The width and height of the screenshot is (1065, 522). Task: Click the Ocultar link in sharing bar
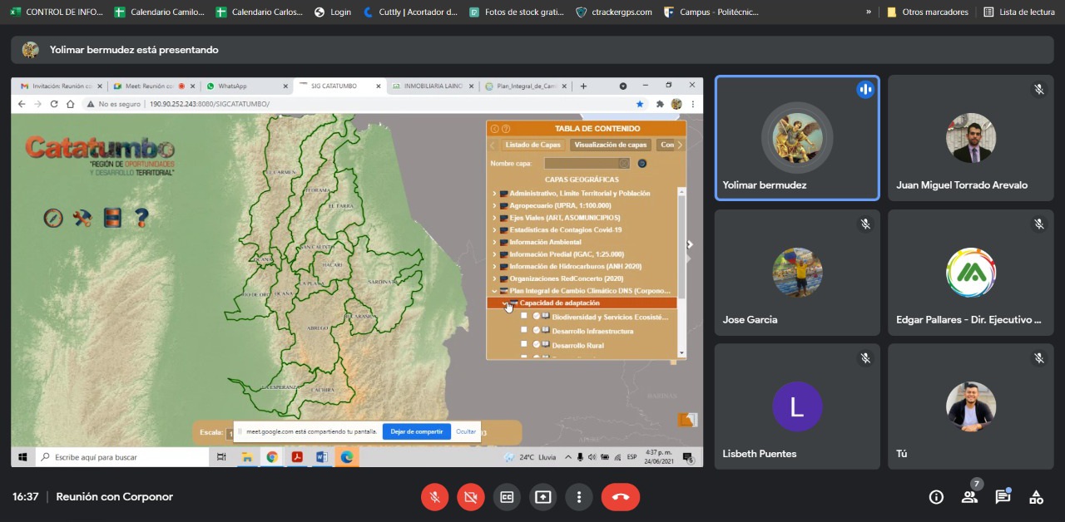pyautogui.click(x=466, y=431)
